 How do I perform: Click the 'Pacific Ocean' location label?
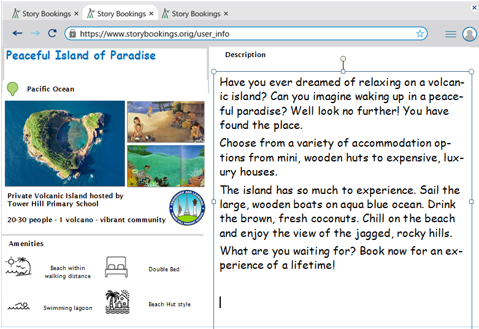[x=51, y=89]
